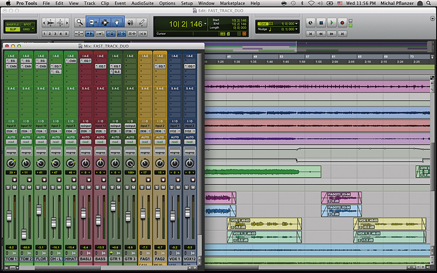Enable Shuffle edit mode
This screenshot has height=273, width=437.
click(13, 24)
